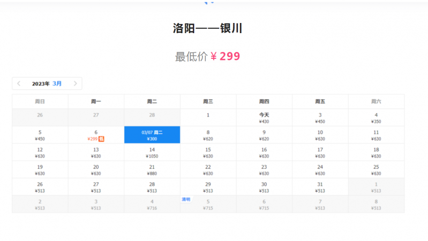Select highlighted date 03/07 周二 ¥300

[152, 135]
